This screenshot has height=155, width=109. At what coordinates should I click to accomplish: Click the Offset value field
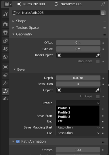78,43
